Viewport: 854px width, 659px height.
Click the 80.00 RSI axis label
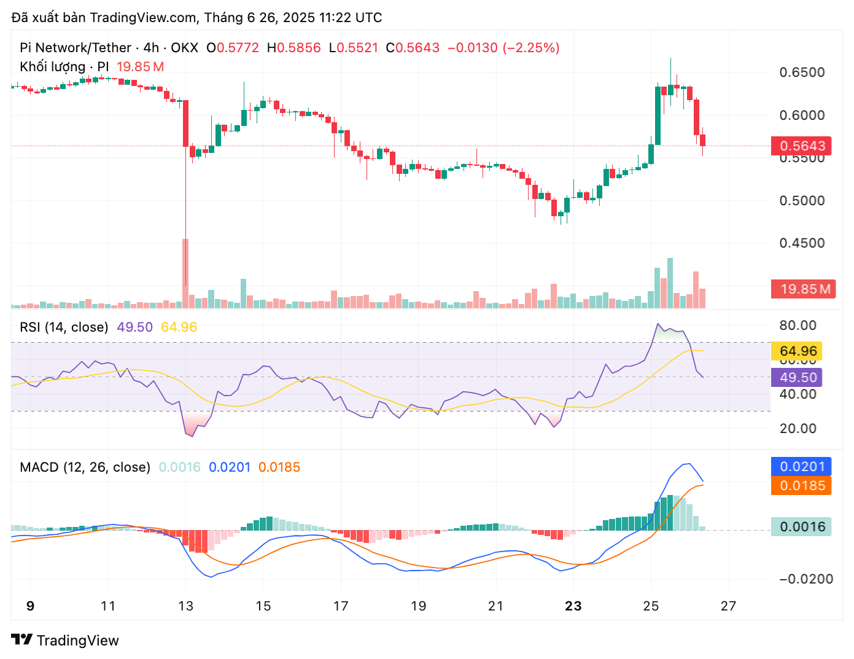pyautogui.click(x=798, y=326)
